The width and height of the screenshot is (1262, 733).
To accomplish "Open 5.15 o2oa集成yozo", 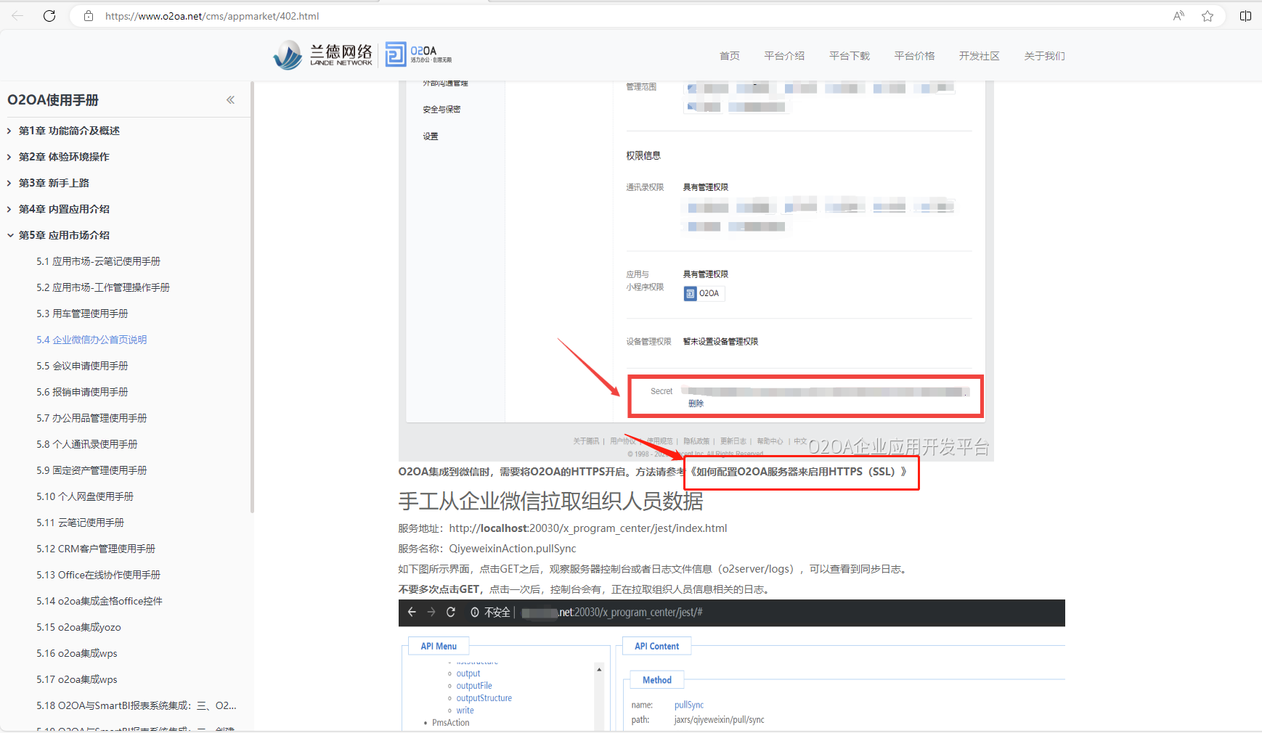I will point(78,627).
